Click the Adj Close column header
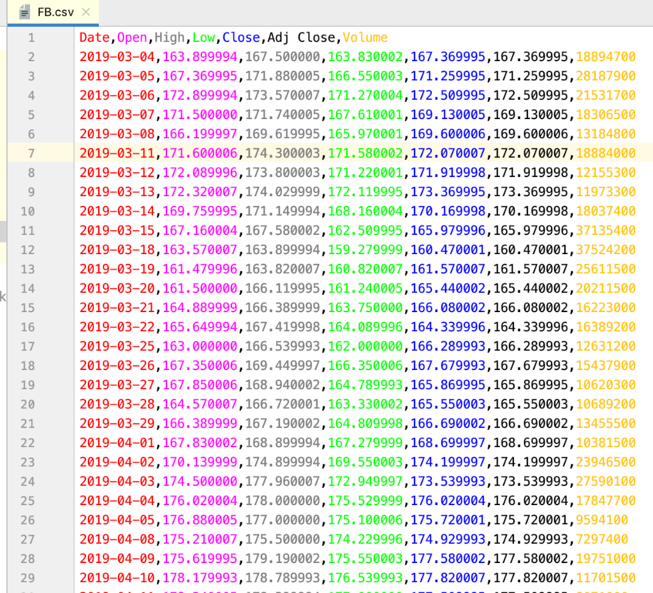The height and width of the screenshot is (593, 653). click(301, 38)
